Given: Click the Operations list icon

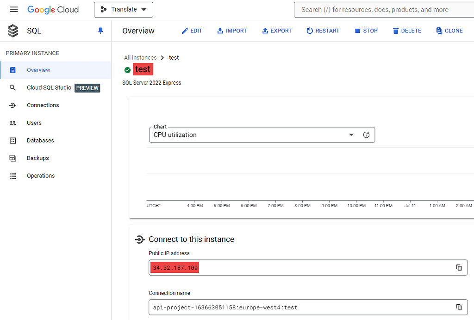Looking at the screenshot, I should [x=13, y=175].
